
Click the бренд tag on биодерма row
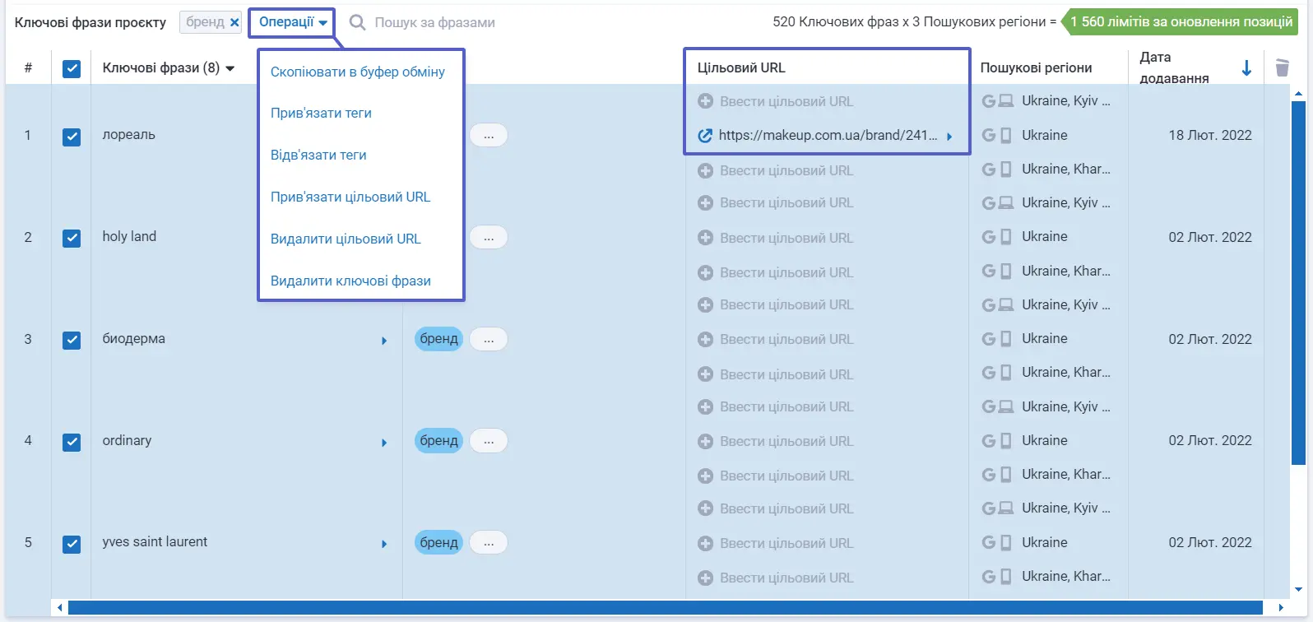tap(439, 339)
